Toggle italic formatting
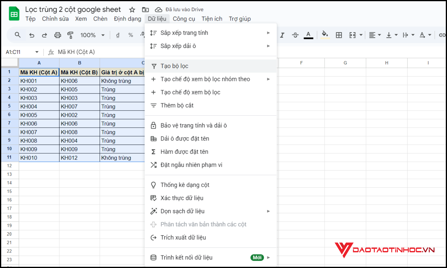This screenshot has height=268, width=447. click(x=282, y=35)
